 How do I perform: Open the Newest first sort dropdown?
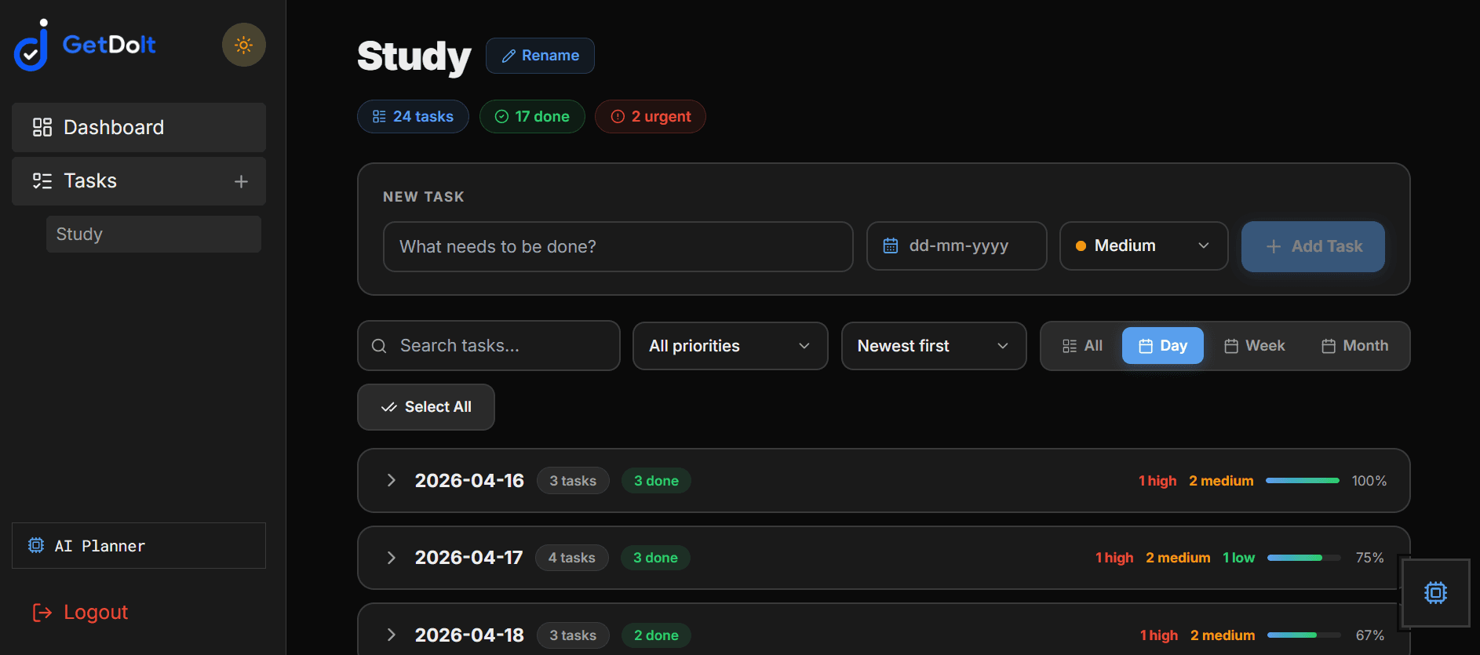(933, 346)
